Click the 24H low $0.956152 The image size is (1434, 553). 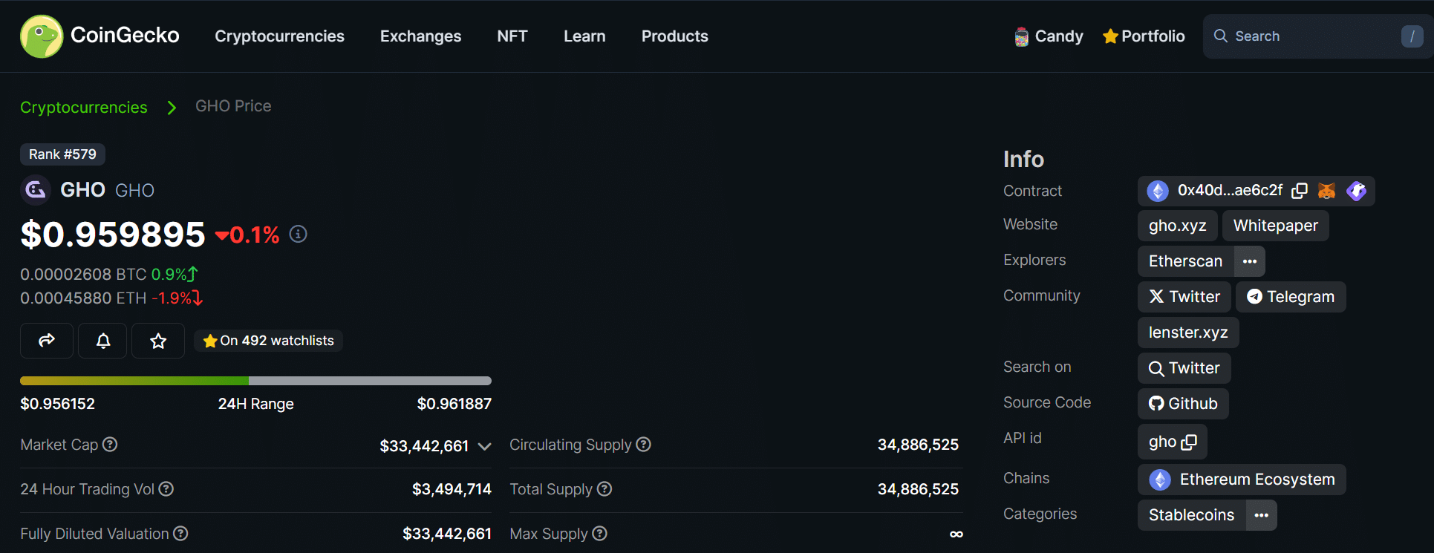pos(58,404)
